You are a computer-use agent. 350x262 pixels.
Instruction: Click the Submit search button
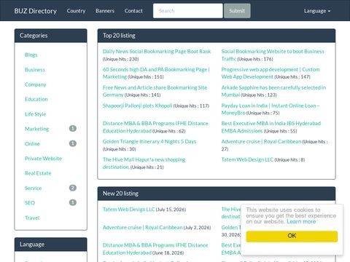tap(237, 11)
